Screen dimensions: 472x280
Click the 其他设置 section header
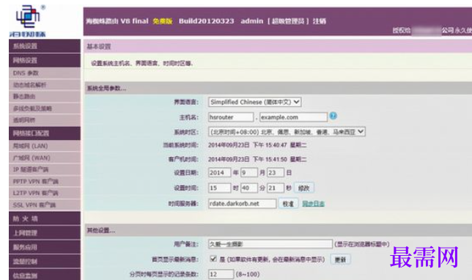pos(278,230)
